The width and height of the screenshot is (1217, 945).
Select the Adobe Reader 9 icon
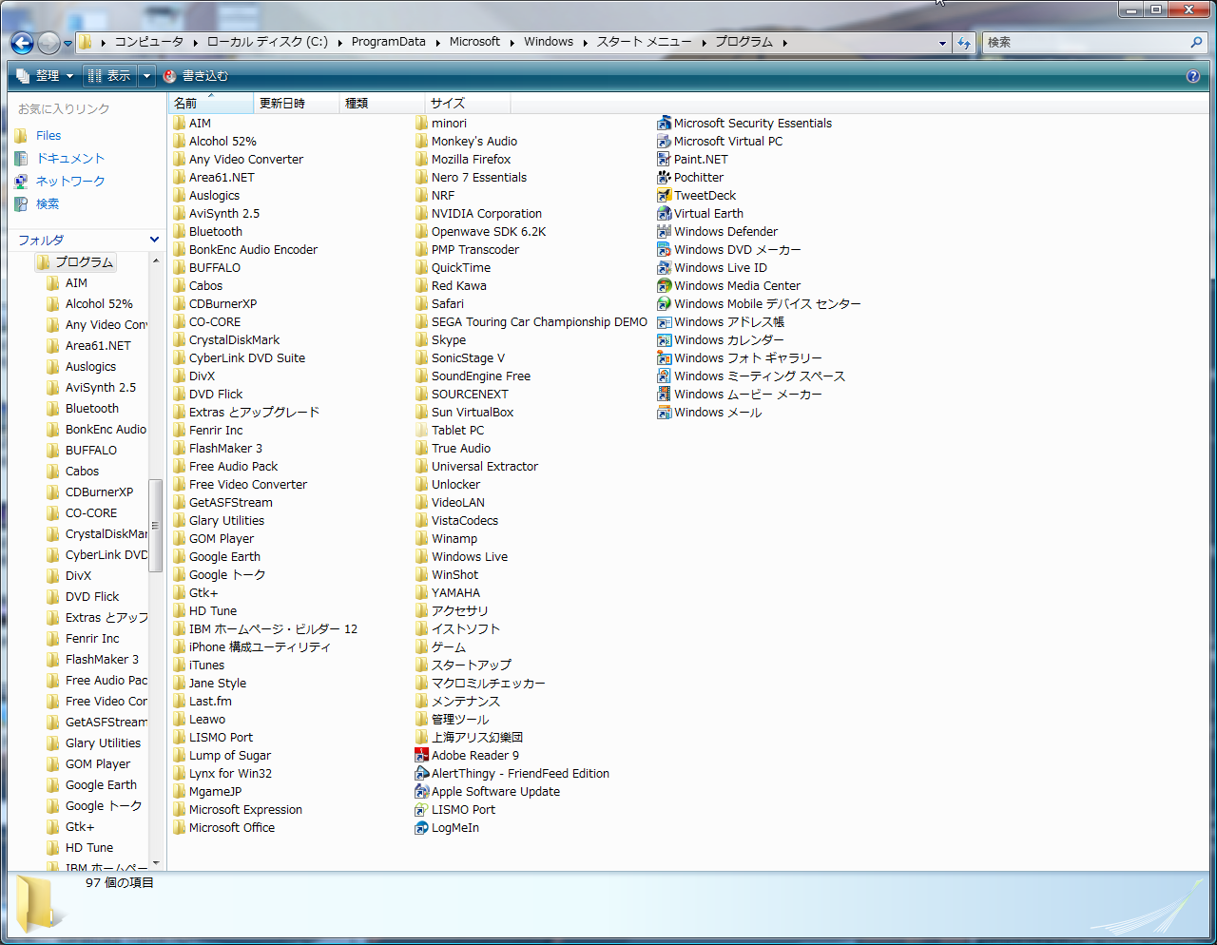[x=421, y=756]
